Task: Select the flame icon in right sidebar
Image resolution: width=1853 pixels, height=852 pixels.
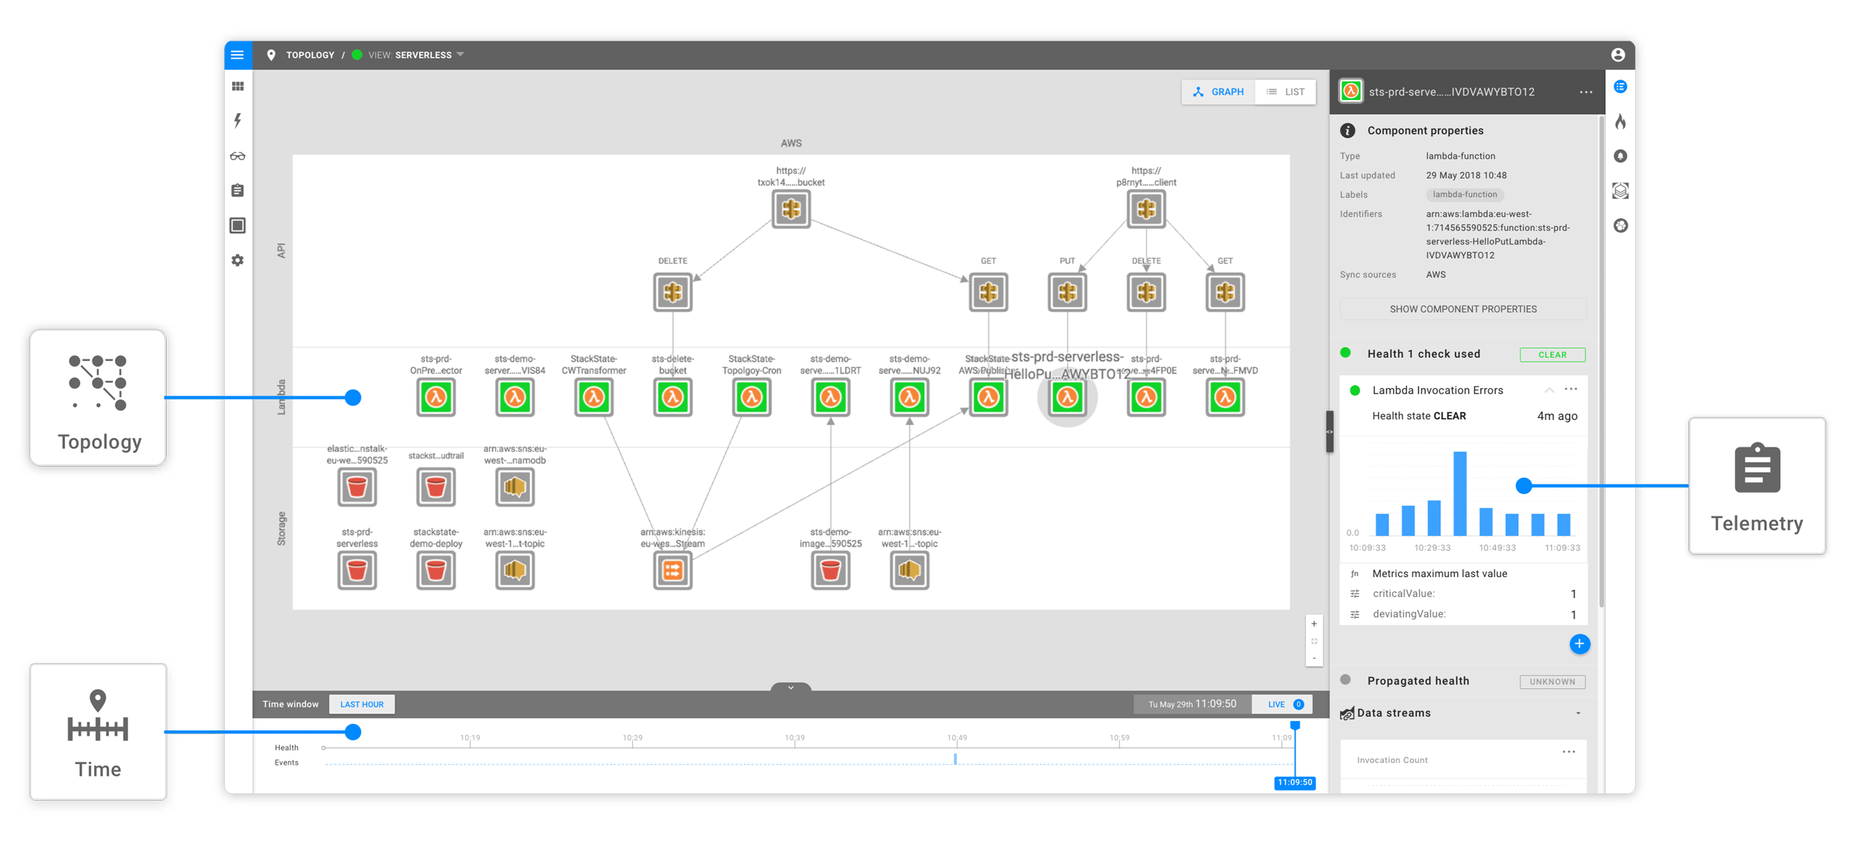Action: point(1621,122)
